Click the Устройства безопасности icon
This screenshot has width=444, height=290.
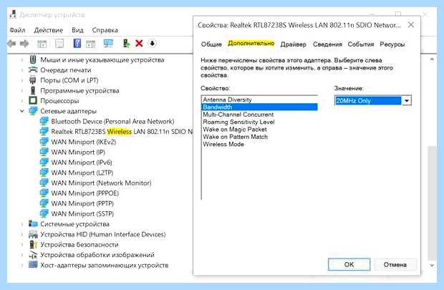click(33, 244)
